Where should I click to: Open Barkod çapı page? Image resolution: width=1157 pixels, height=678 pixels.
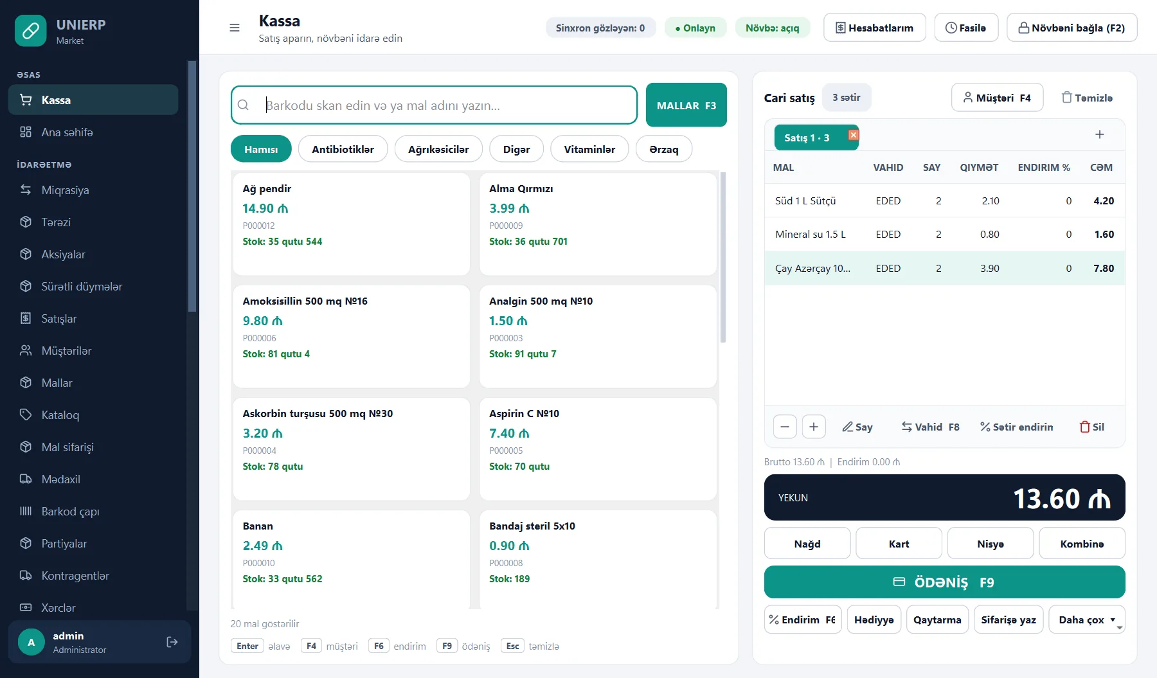(x=93, y=512)
